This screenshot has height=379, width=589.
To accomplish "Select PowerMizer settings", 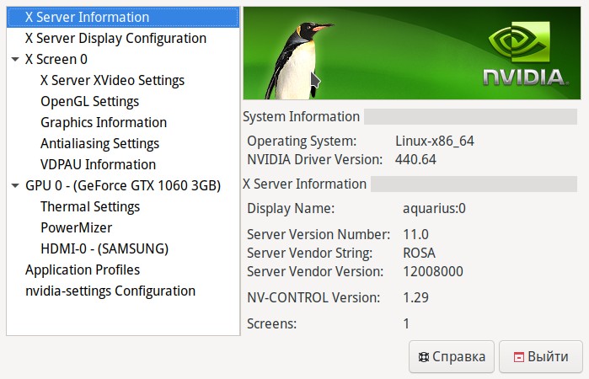I will tap(76, 227).
